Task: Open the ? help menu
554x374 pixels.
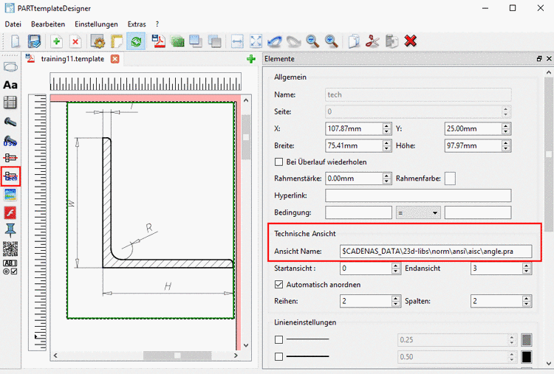Action: coord(157,24)
